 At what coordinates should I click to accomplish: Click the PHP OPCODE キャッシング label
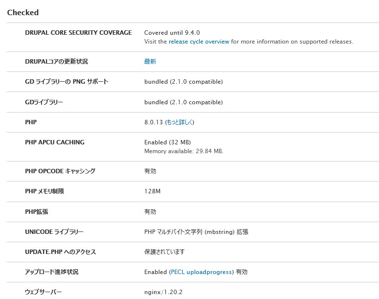(x=60, y=171)
